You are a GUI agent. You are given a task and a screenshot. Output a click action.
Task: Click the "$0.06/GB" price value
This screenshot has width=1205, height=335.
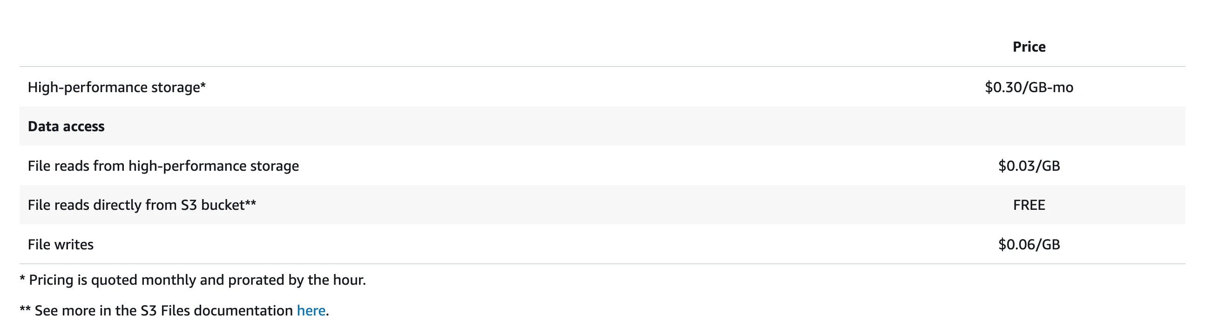[x=1029, y=244]
